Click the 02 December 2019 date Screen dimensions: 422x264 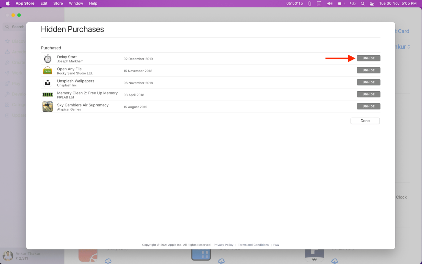[x=138, y=59]
